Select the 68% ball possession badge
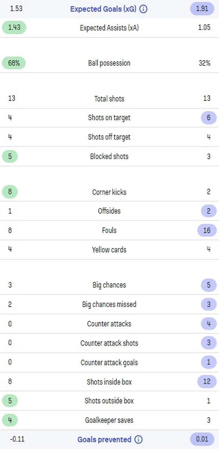Viewport: 219px width, 451px height. (x=14, y=63)
